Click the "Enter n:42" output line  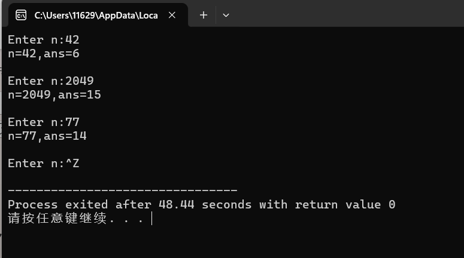click(x=44, y=40)
